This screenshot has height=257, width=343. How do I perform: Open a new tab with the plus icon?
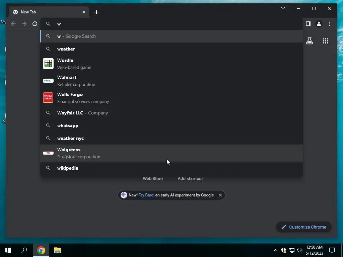[96, 12]
